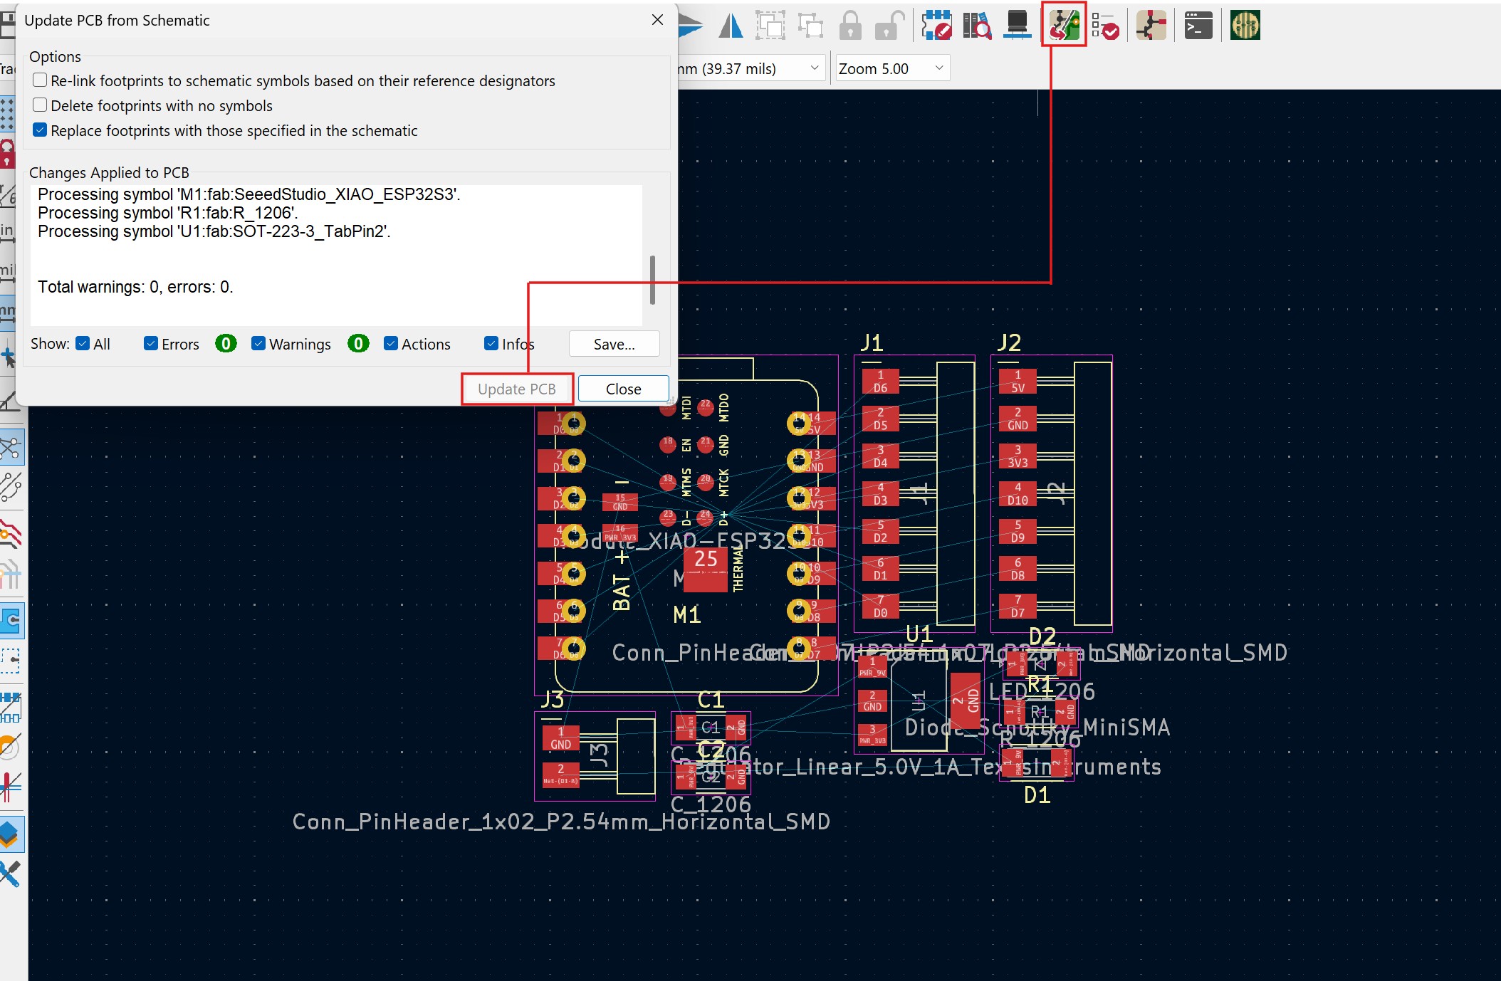Toggle the Warnings filter checkbox
The image size is (1501, 981).
pyautogui.click(x=258, y=344)
